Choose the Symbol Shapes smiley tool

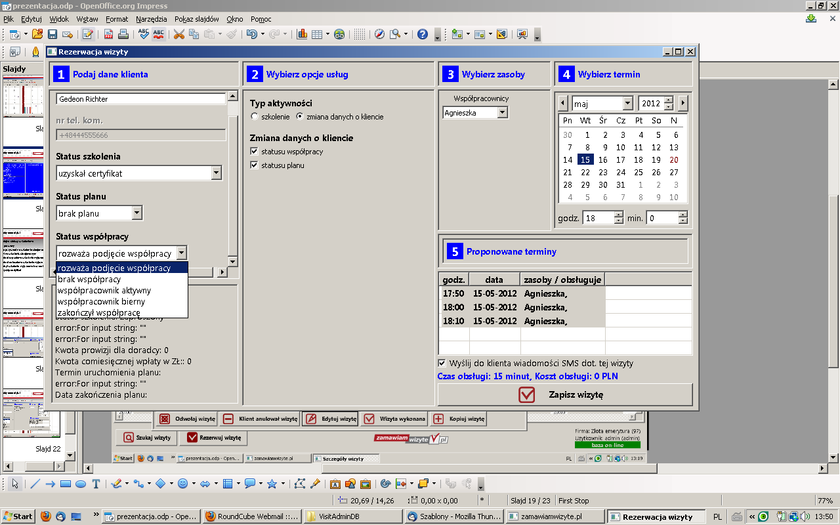(x=182, y=484)
